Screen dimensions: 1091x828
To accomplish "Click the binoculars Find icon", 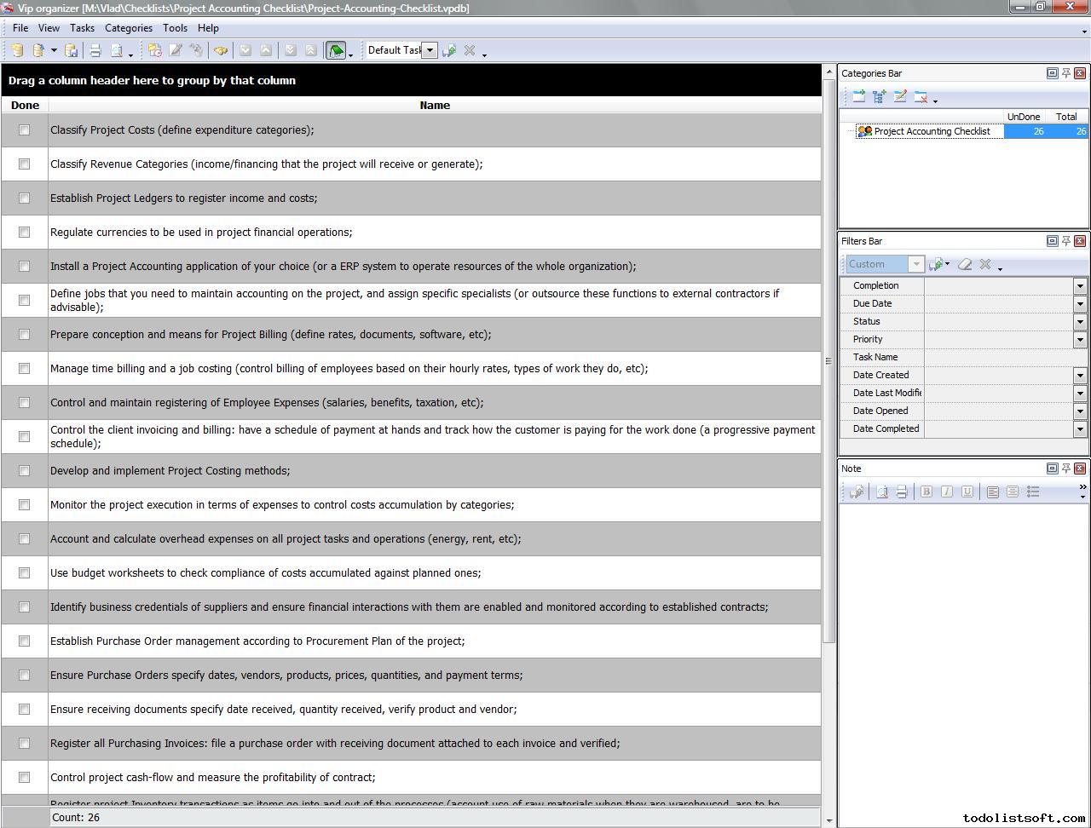I will (221, 51).
